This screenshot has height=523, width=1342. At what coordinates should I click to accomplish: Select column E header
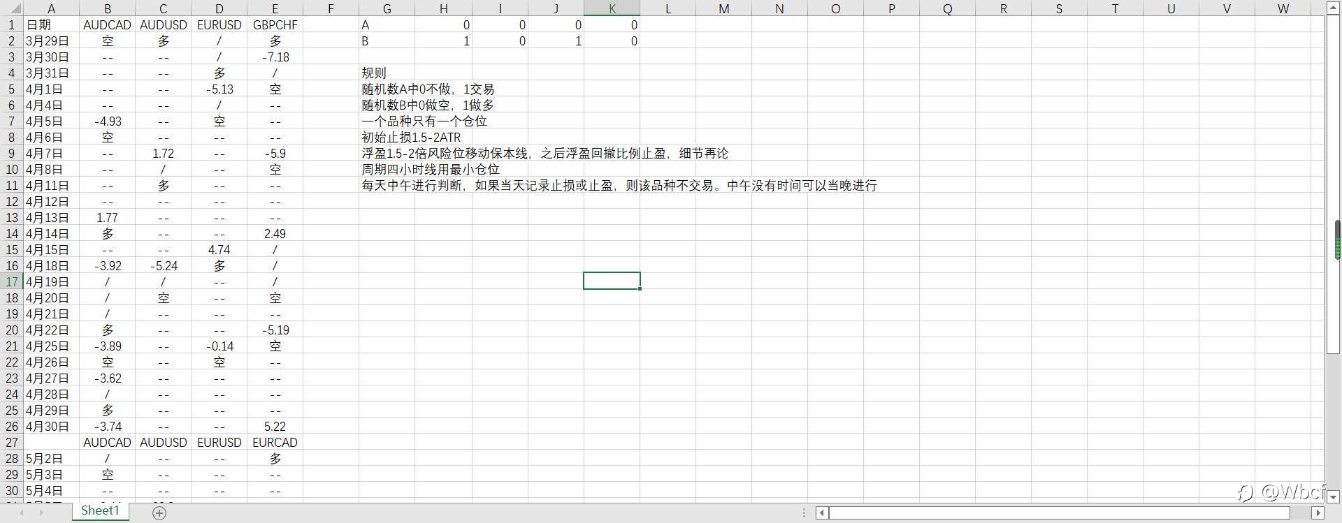pyautogui.click(x=275, y=8)
